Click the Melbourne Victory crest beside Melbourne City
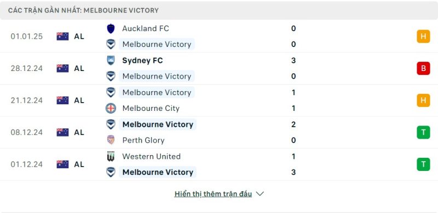438x213 pixels. pos(111,92)
